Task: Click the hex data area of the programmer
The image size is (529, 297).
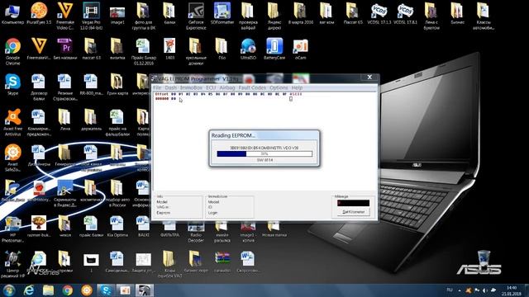Action: click(264, 141)
